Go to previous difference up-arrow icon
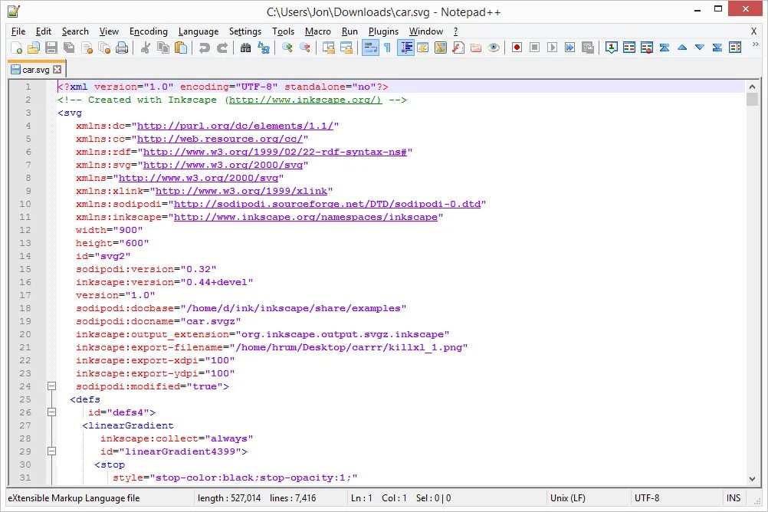768x512 pixels. pos(682,48)
